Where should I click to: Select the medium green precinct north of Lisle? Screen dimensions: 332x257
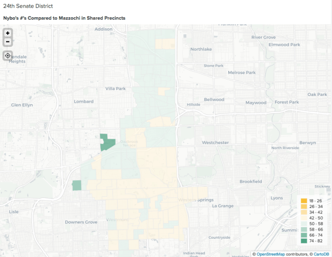pos(76,185)
